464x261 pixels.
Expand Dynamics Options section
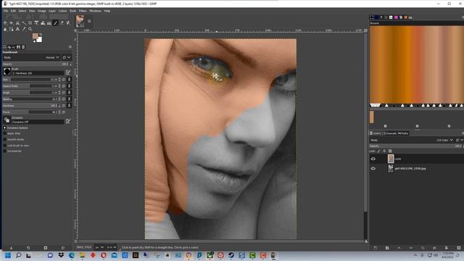(5, 128)
